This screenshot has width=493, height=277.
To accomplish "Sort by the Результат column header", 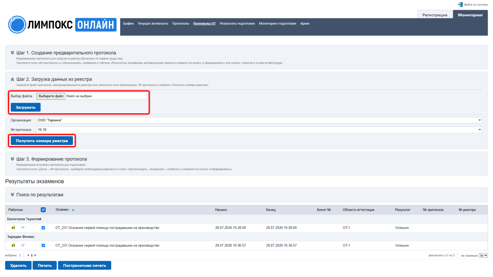I will (402, 210).
